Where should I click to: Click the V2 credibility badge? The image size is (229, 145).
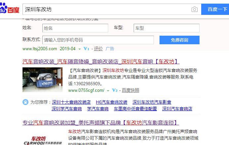[114, 91]
